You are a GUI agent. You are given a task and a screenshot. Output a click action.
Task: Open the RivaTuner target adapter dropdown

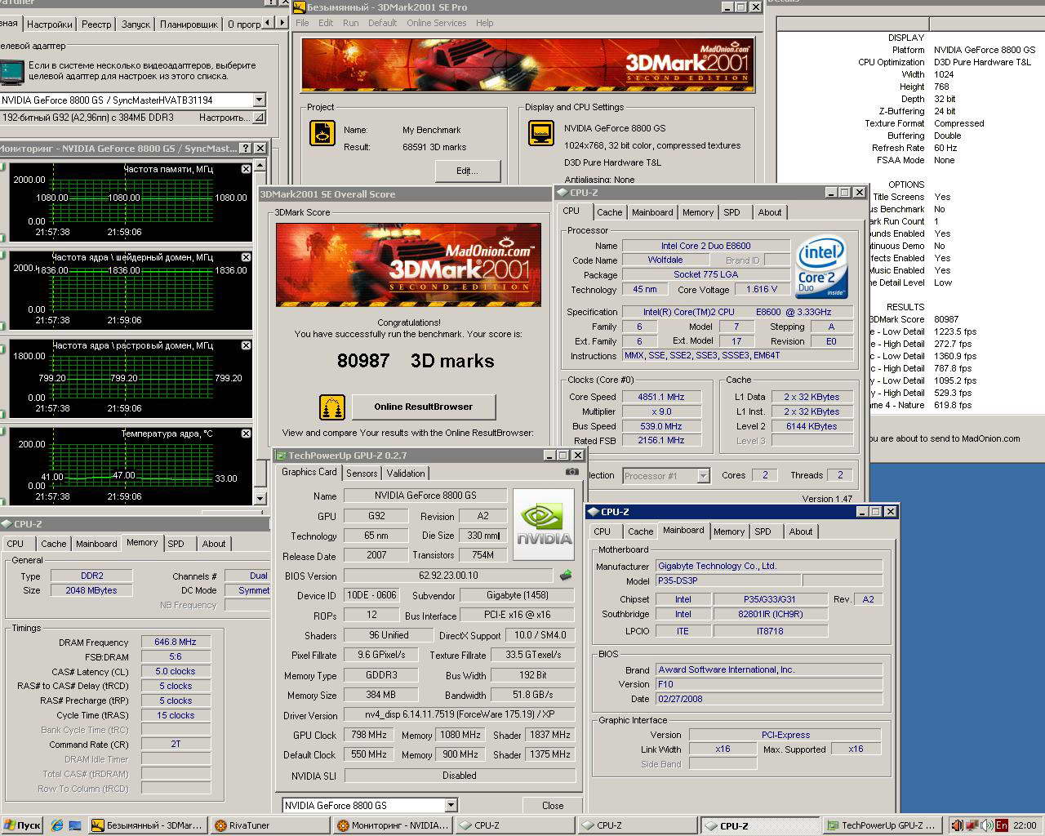pyautogui.click(x=259, y=100)
